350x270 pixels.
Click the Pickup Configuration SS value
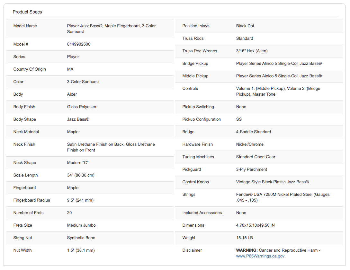239,119
